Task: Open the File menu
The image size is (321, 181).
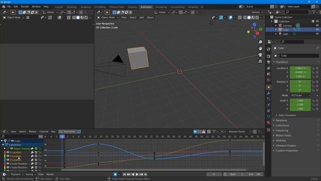Action: point(9,7)
